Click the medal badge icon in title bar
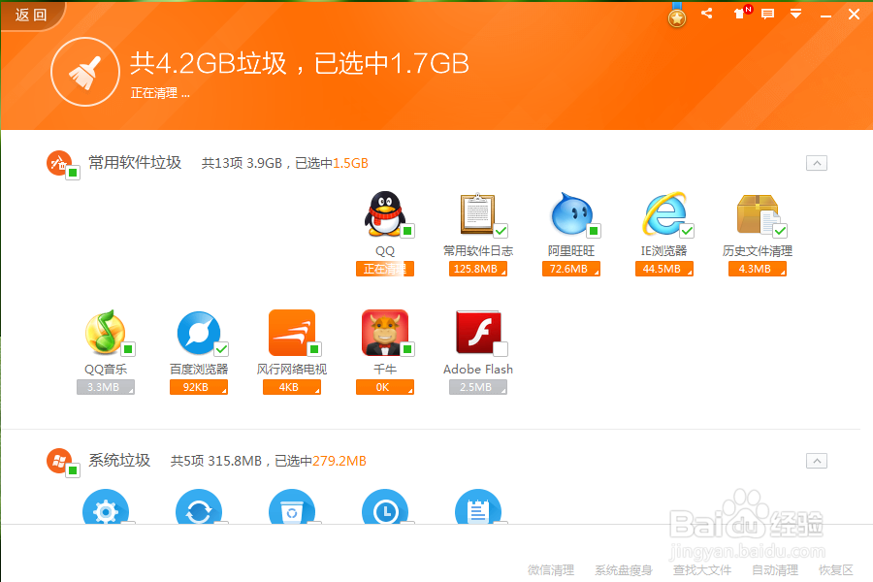The height and width of the screenshot is (582, 873). point(676,16)
